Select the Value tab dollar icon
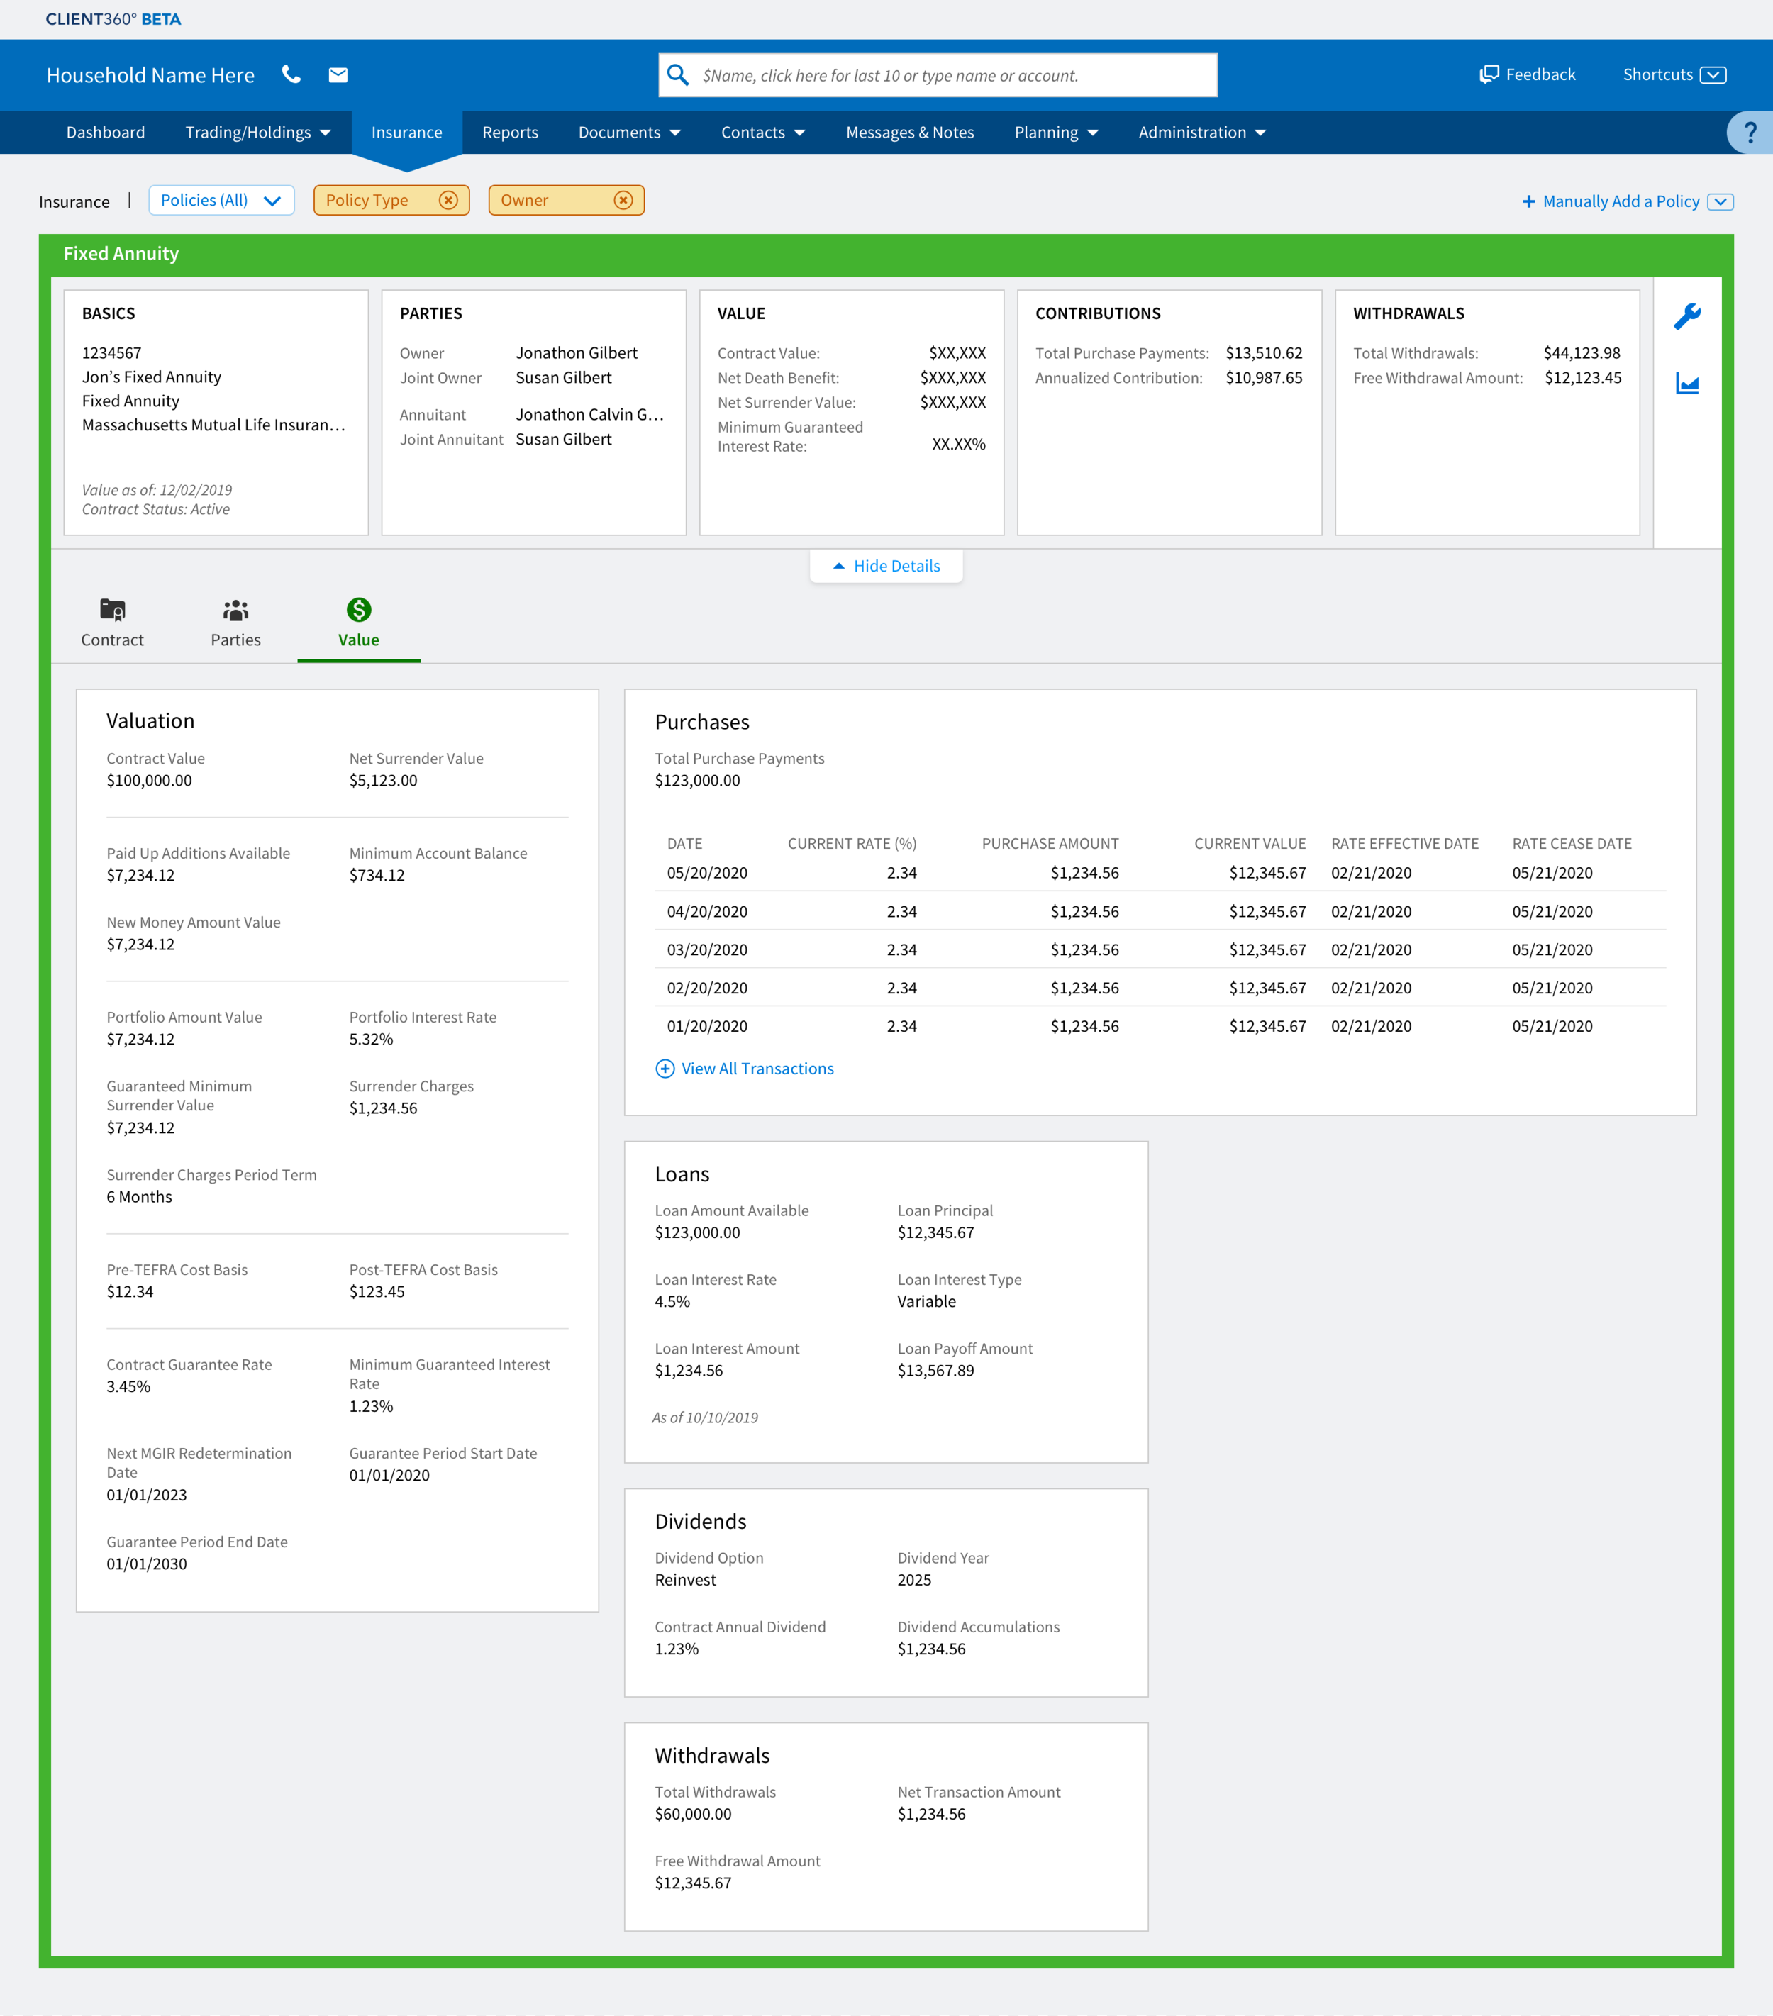Screen dimensions: 1773x2016 pyautogui.click(x=359, y=611)
